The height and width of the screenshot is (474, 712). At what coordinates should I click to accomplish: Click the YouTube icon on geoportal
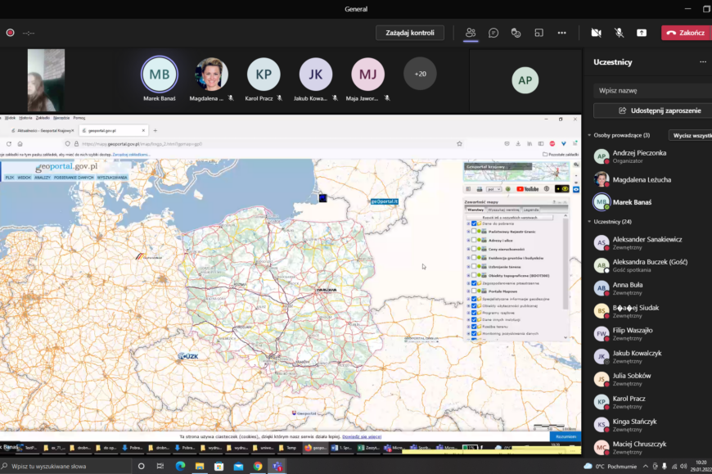click(528, 189)
